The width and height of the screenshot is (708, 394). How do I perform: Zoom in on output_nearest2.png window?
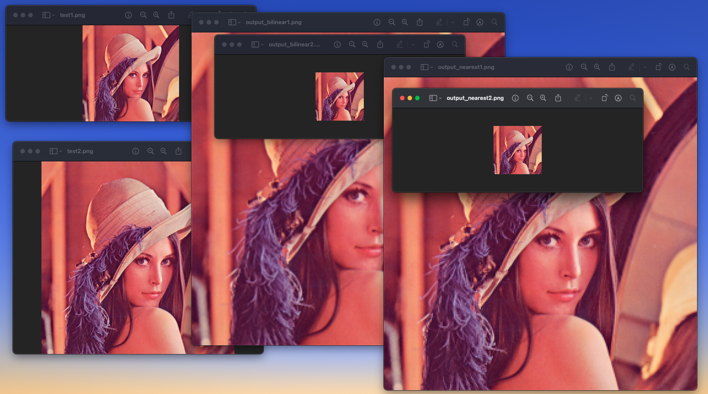pos(543,98)
